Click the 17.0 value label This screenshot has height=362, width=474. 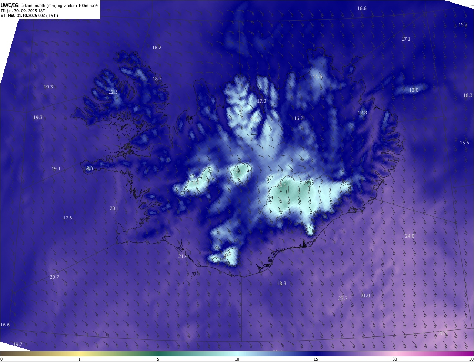[x=261, y=101]
